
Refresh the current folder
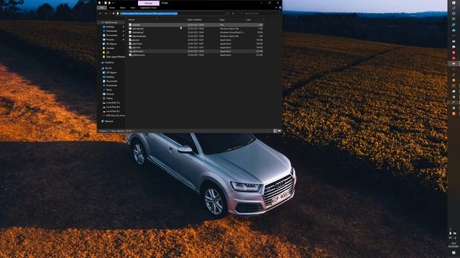(233, 14)
